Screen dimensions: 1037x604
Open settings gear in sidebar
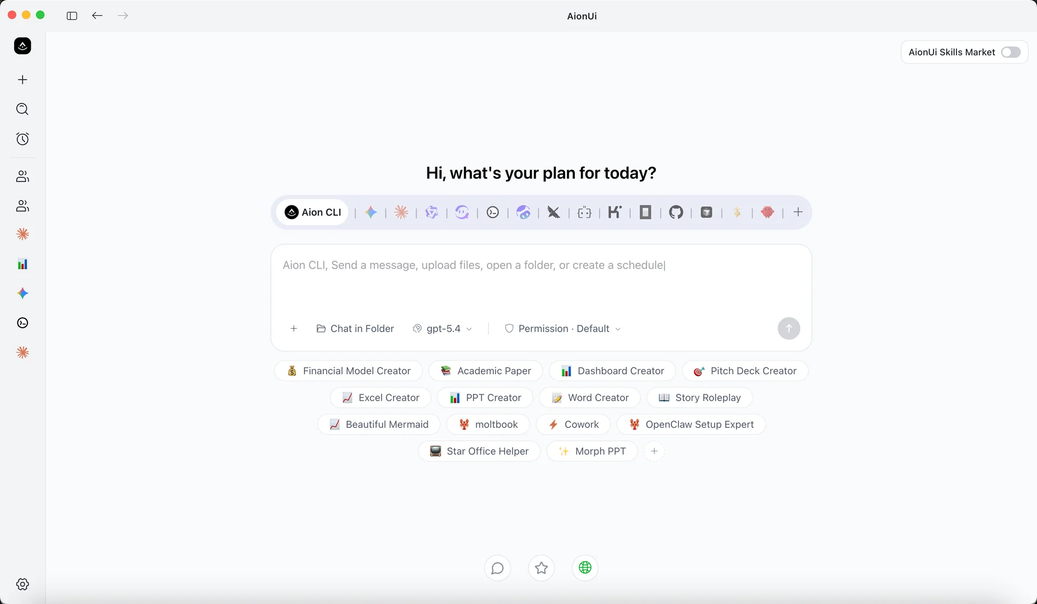22,584
